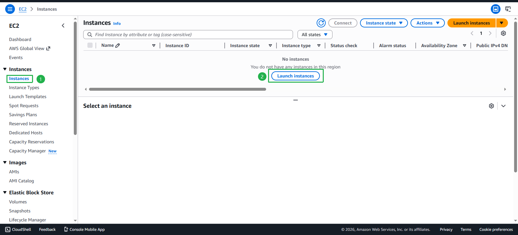Open the Actions dropdown

428,23
